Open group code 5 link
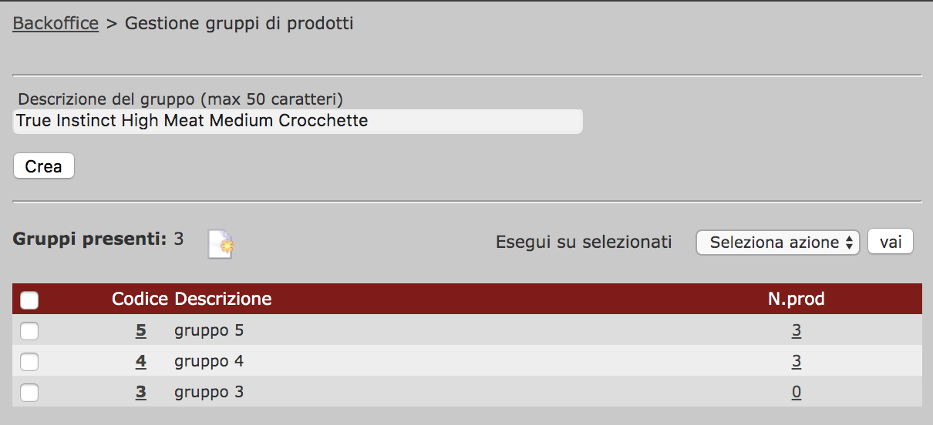This screenshot has height=425, width=933. [140, 331]
